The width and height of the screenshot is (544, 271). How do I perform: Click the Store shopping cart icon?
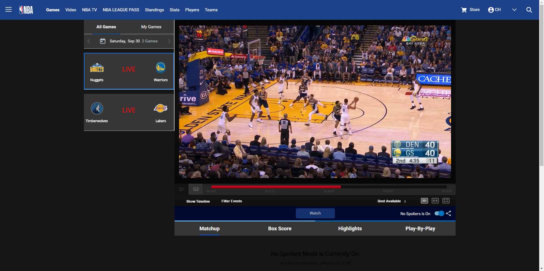[x=464, y=9]
